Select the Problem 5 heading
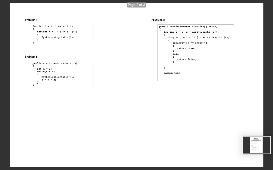Image resolution: width=273 pixels, height=170 pixels. [31, 57]
